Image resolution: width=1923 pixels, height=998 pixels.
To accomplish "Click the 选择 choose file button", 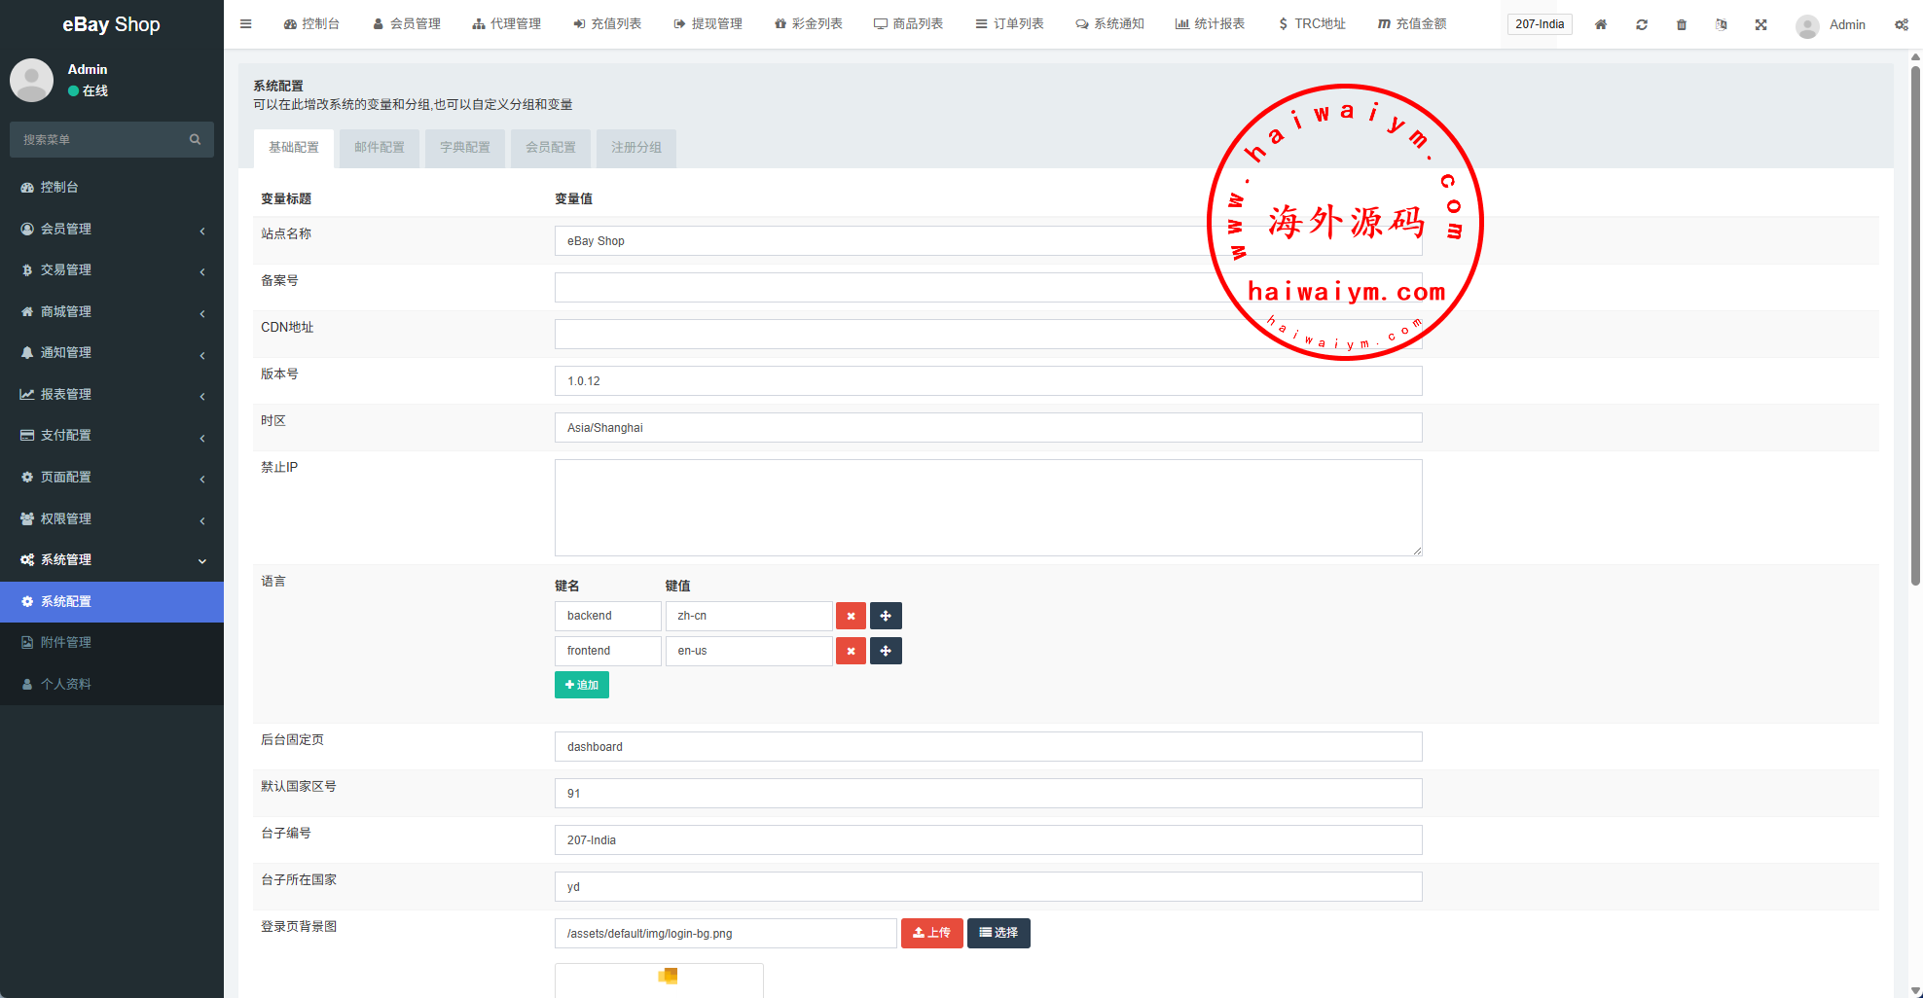I will pos(998,933).
